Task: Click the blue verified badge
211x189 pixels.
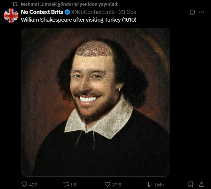Action: (67, 12)
